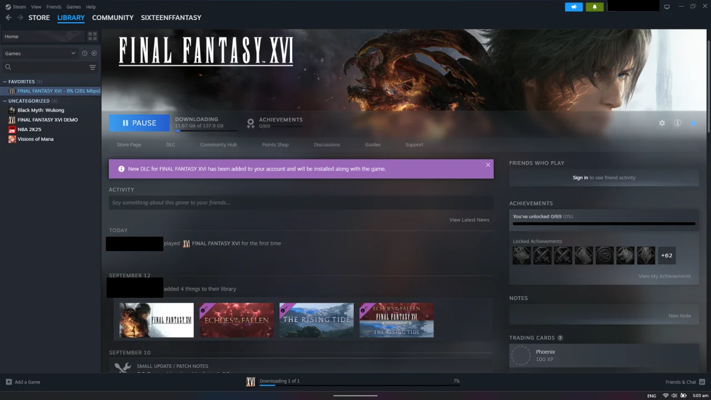Open the combined expansion bundle thumbnail

[397, 320]
